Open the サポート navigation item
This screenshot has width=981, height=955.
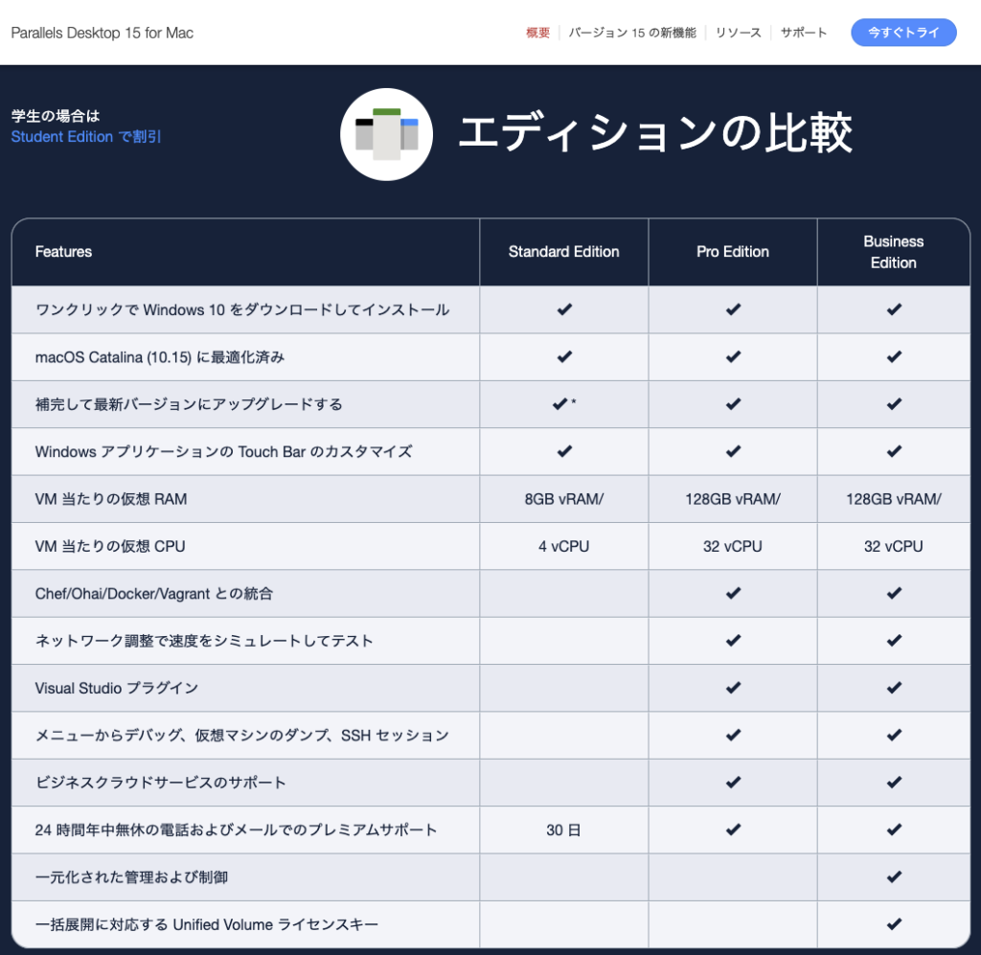click(804, 33)
